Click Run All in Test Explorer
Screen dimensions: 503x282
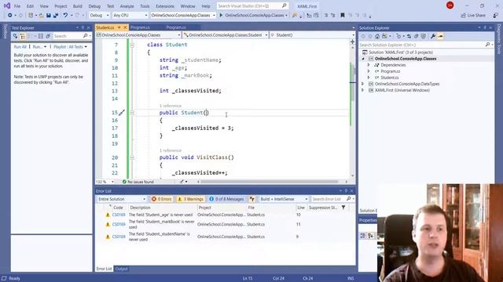point(20,47)
